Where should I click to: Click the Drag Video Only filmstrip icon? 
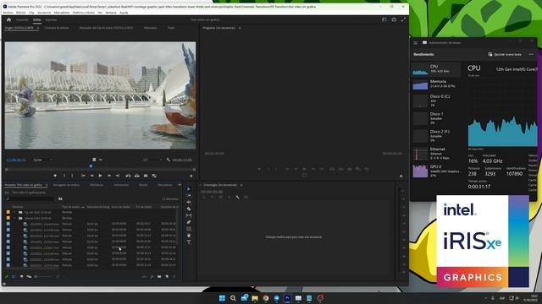click(94, 160)
